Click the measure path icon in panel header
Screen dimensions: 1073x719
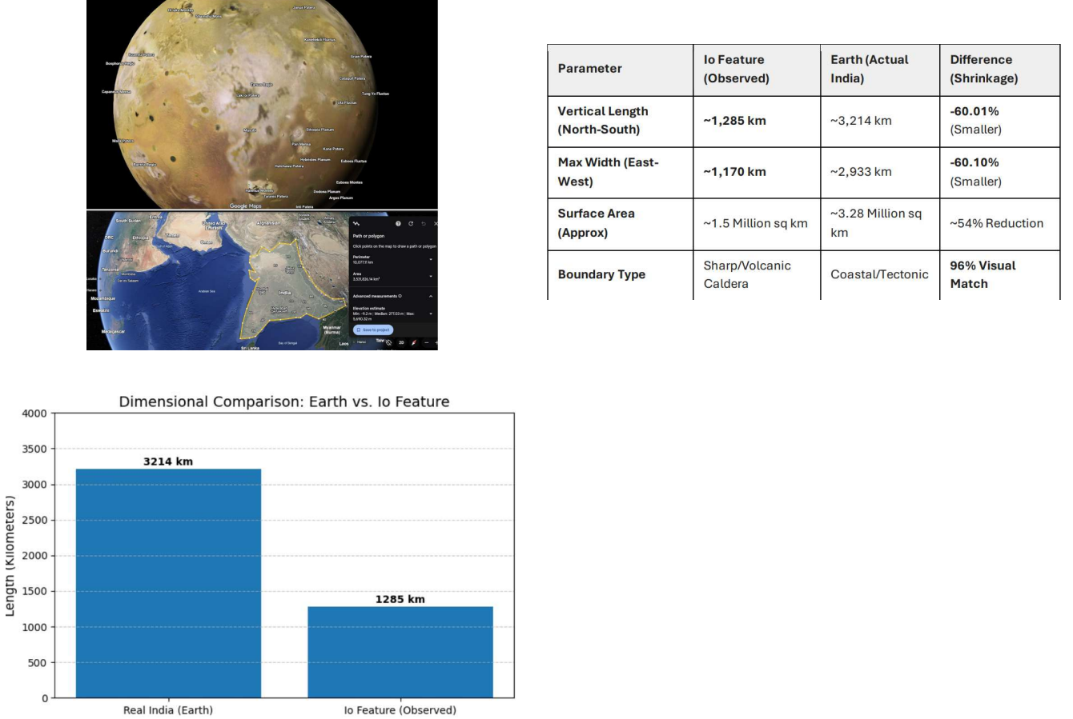point(356,224)
